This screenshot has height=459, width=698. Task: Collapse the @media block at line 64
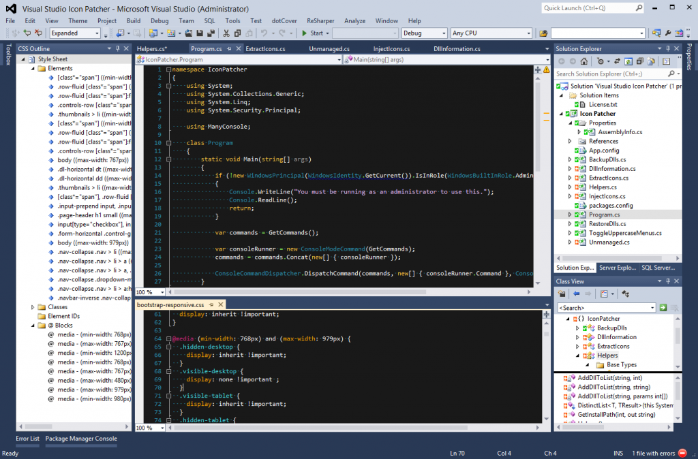[x=169, y=338]
